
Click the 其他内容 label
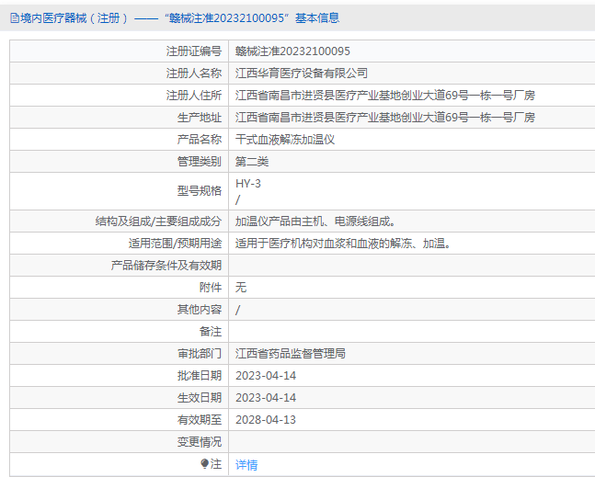coord(200,310)
